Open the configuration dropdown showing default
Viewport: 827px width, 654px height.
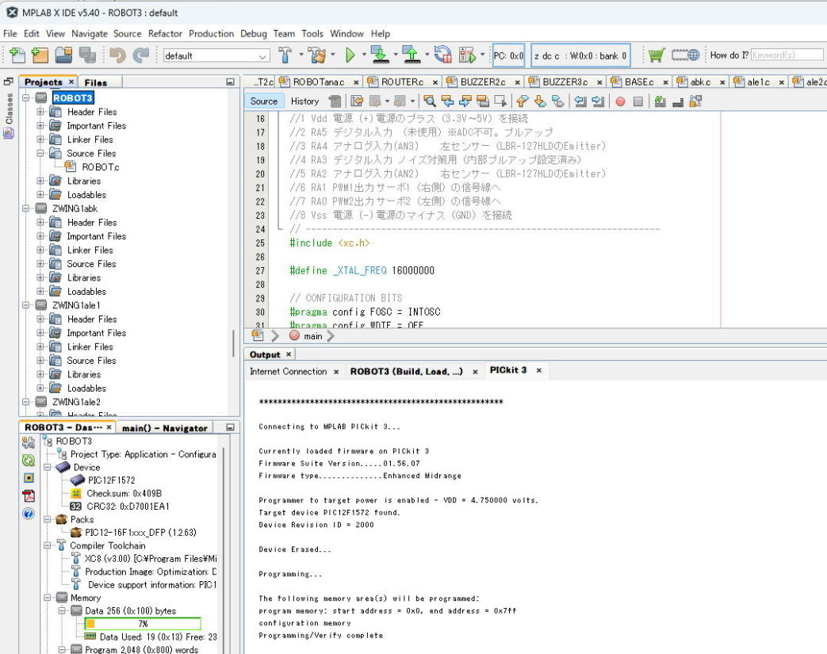(x=216, y=55)
